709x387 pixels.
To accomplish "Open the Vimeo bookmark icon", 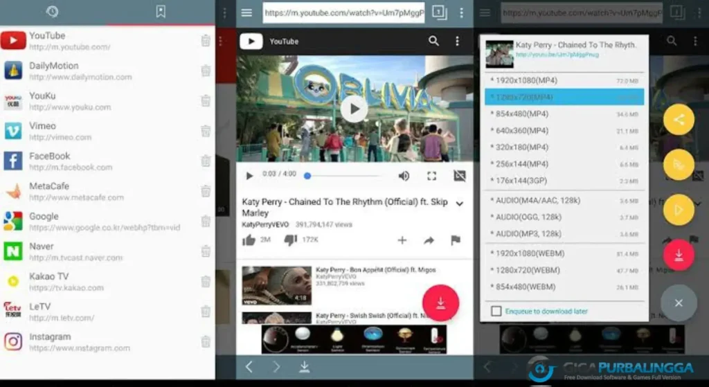I will point(13,131).
